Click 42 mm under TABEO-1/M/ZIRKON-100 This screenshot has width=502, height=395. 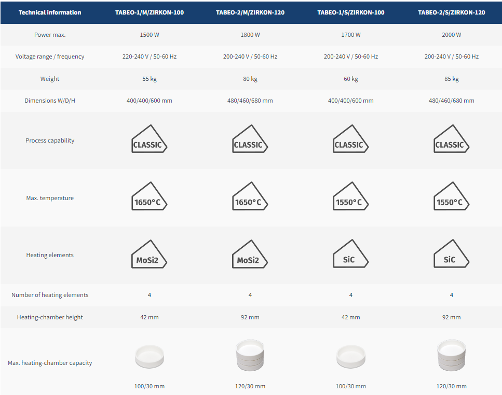[150, 317]
